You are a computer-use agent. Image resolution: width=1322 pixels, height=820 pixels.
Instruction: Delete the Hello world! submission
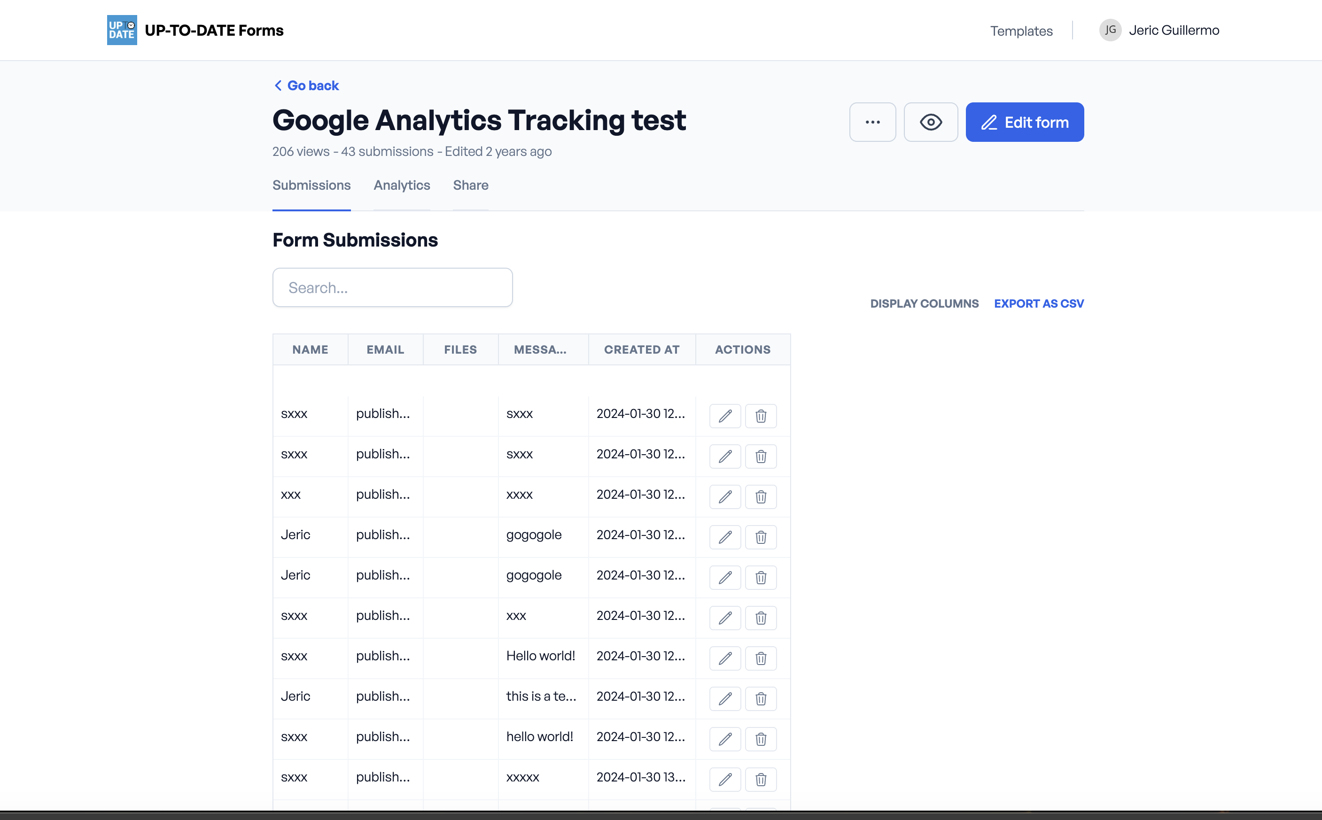pos(761,658)
